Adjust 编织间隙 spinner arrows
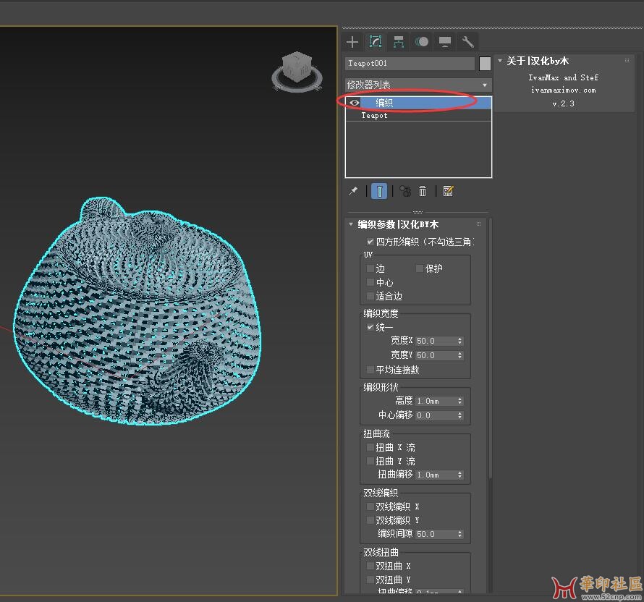The image size is (644, 602). (x=460, y=534)
